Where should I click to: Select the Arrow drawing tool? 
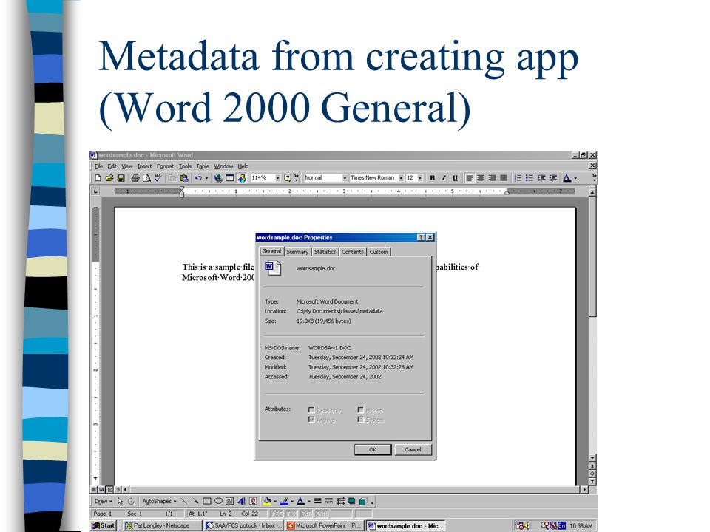(x=195, y=501)
